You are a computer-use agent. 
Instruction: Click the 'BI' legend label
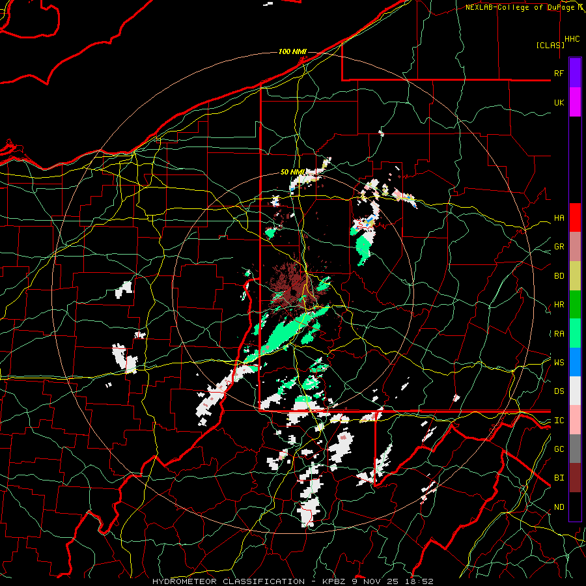point(559,478)
